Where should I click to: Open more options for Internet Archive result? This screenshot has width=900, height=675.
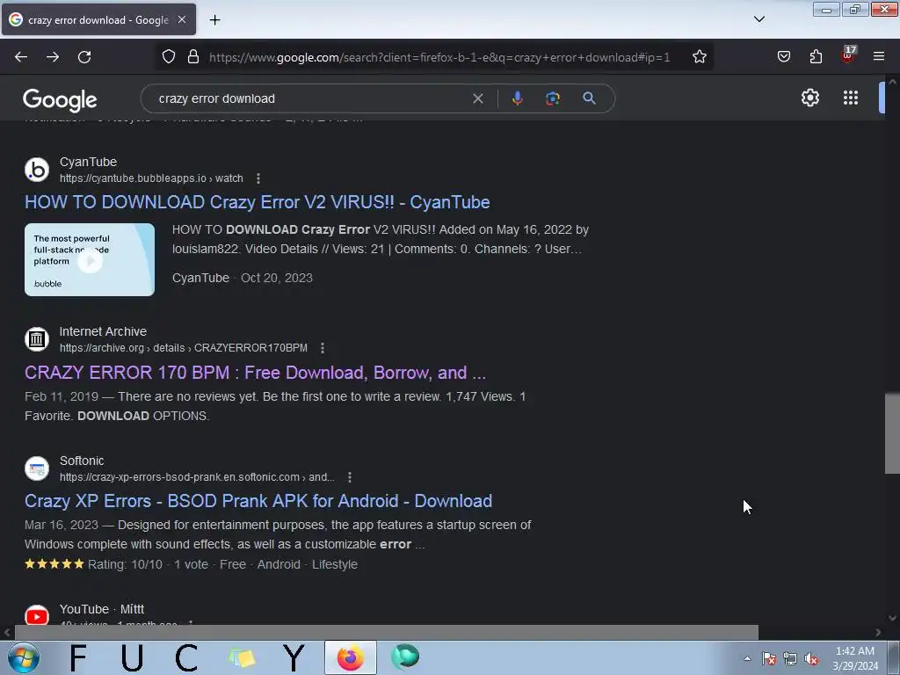tap(323, 348)
